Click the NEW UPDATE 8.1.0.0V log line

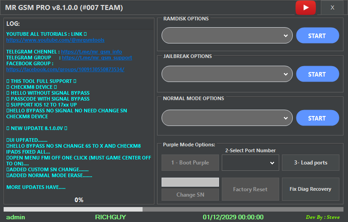pos(37,128)
